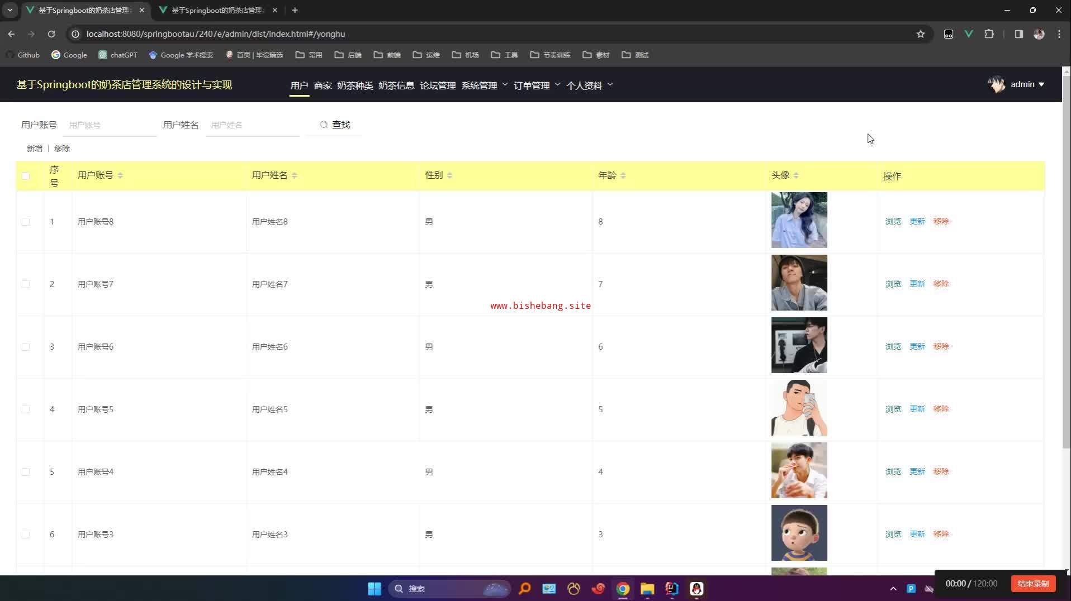The height and width of the screenshot is (601, 1071).
Task: Toggle the select-all checkbox in header
Action: pyautogui.click(x=26, y=176)
